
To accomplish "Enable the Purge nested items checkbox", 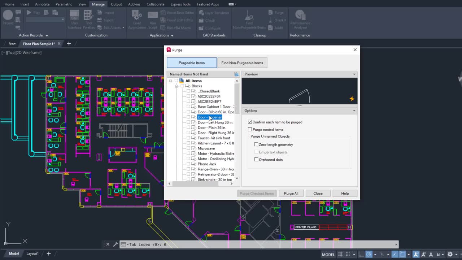I will [250, 130].
